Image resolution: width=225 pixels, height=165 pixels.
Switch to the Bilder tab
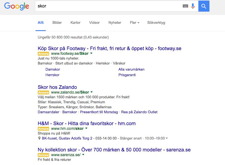click(x=57, y=23)
